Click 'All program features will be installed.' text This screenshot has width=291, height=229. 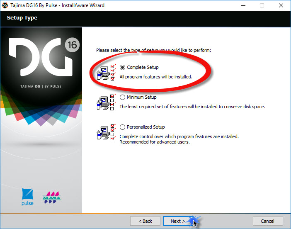tap(156, 77)
